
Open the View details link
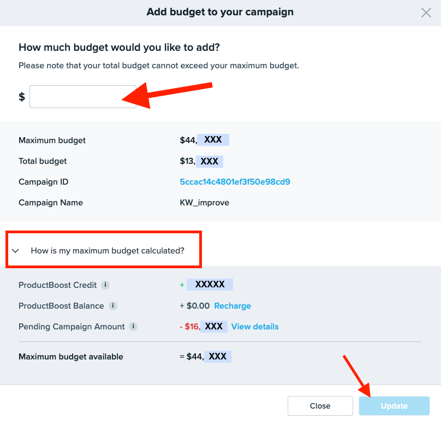tap(255, 327)
